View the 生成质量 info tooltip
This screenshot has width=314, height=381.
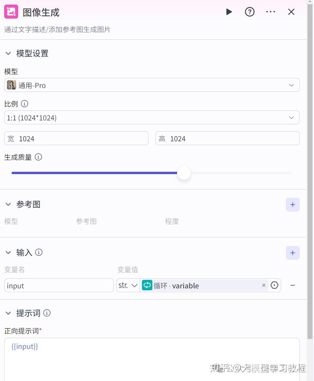(38, 157)
